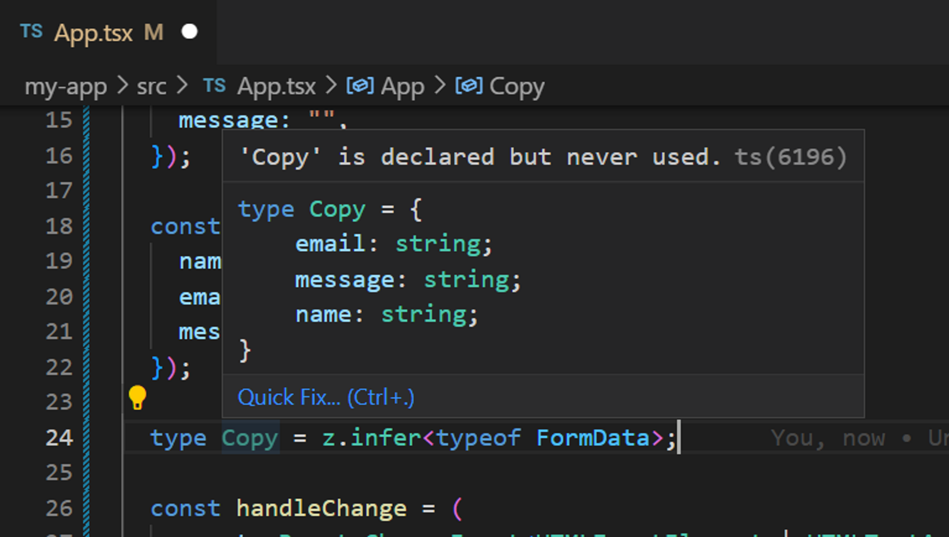Open the chevron after src in breadcrumbs
The image size is (949, 537).
pos(184,86)
